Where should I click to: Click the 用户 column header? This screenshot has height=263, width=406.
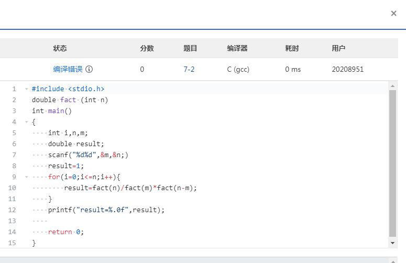click(338, 48)
